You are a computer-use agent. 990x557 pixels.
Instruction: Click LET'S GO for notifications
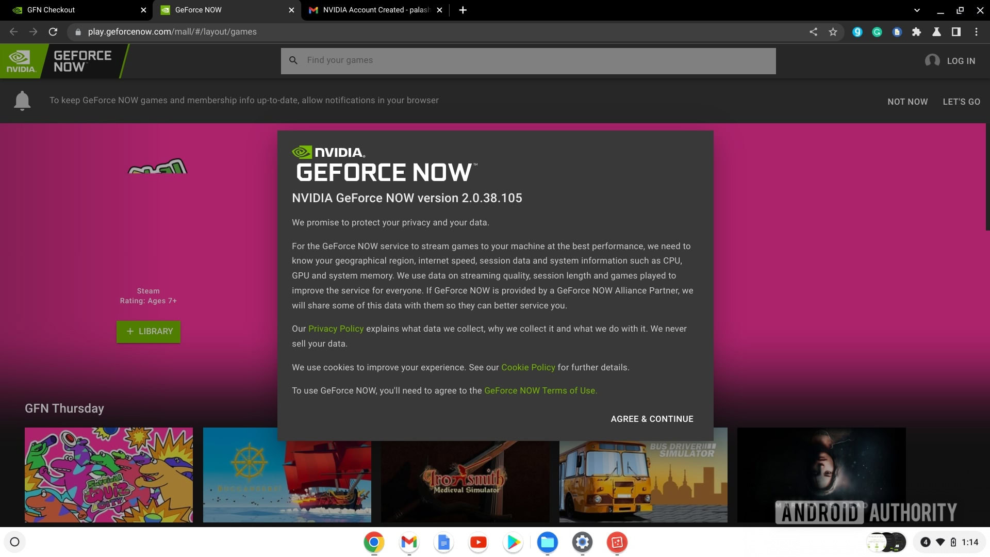(x=961, y=102)
